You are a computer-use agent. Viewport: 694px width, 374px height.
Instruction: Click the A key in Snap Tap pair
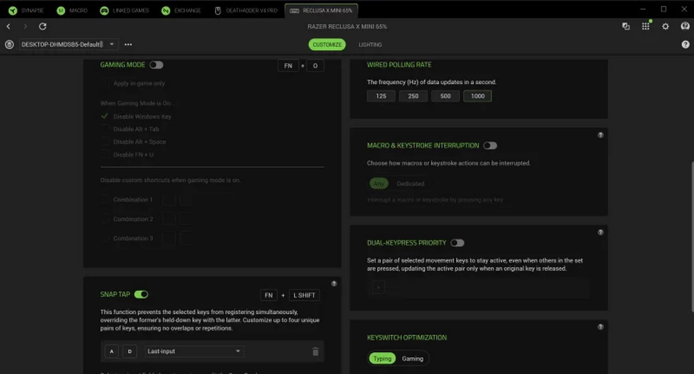tap(110, 351)
